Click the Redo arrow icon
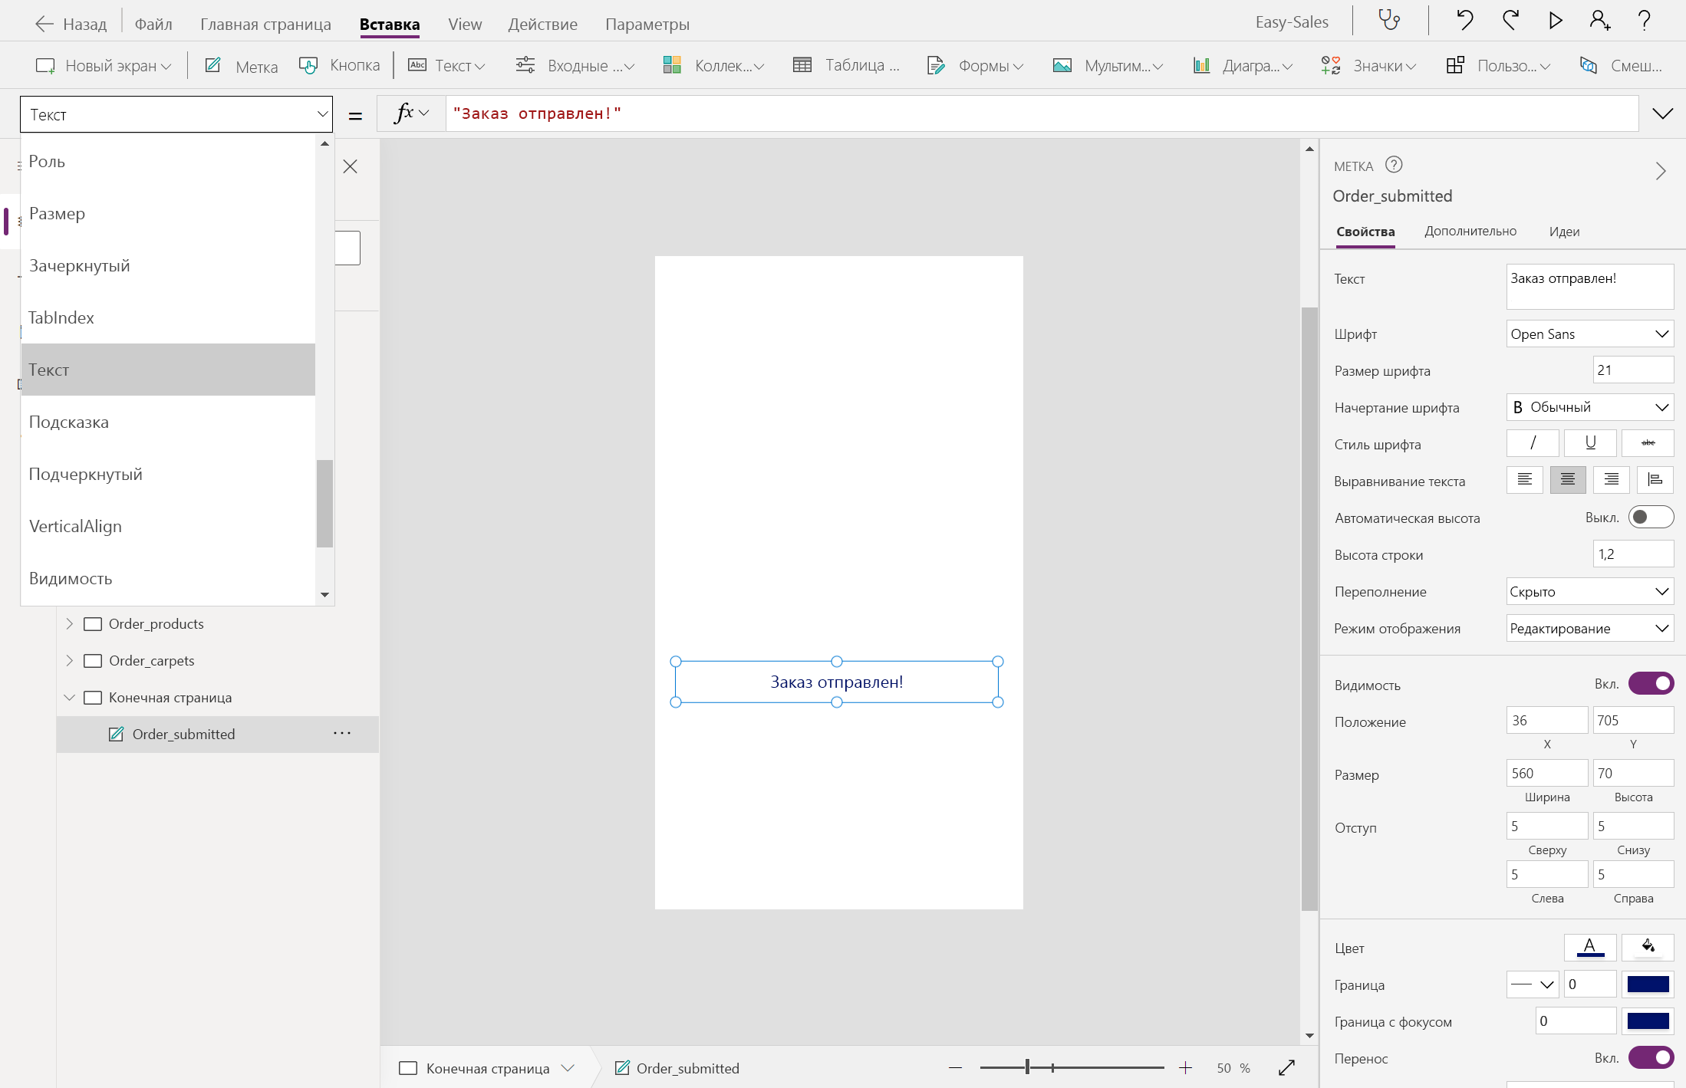This screenshot has height=1088, width=1686. (1510, 21)
